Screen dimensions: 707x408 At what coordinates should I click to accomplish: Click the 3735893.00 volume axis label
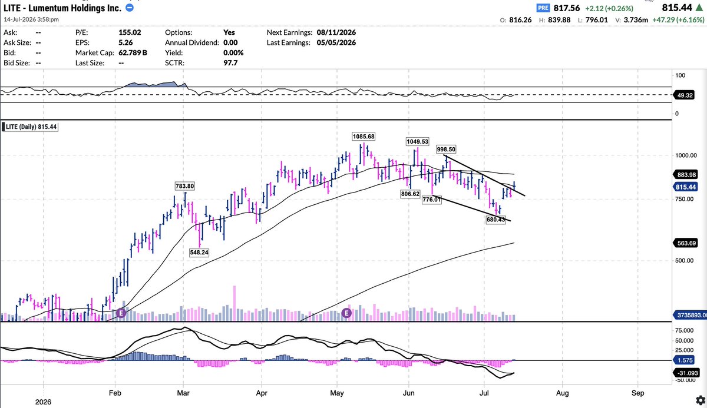coord(690,316)
